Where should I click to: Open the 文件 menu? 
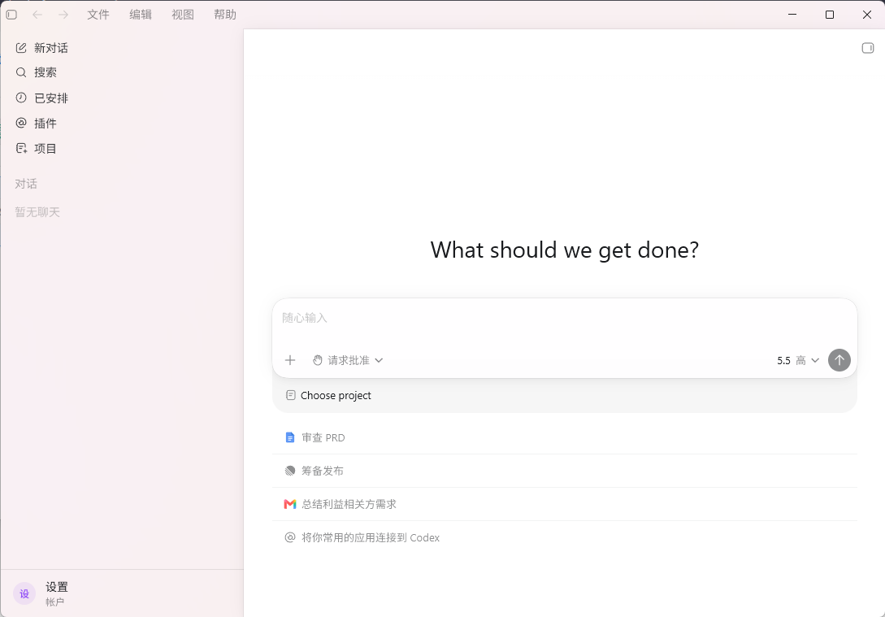(x=98, y=15)
